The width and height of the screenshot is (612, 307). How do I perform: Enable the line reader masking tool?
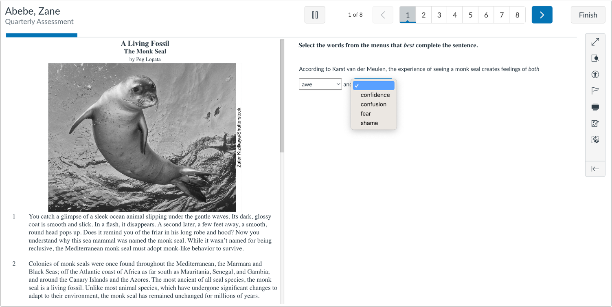595,107
